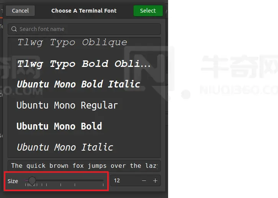This screenshot has width=278, height=198.
Task: Choose Tlwg Typo Bold Oblique font
Action: (x=84, y=64)
